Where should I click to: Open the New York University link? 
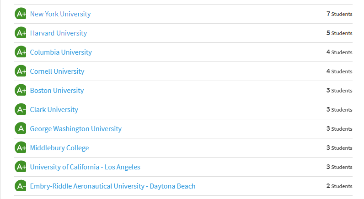[60, 14]
